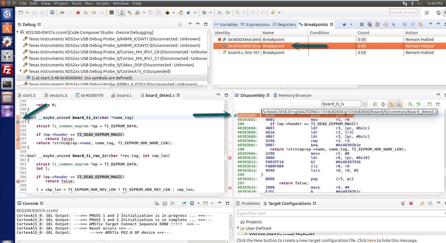Click the 'here' link to hide the message

(371, 240)
